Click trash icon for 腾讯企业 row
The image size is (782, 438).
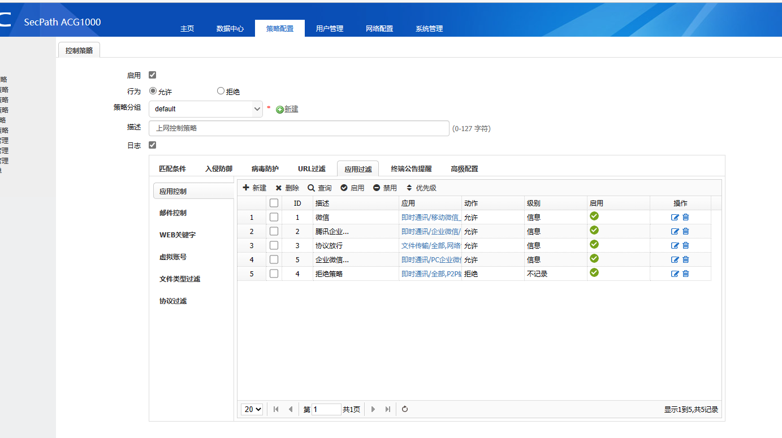click(x=686, y=231)
